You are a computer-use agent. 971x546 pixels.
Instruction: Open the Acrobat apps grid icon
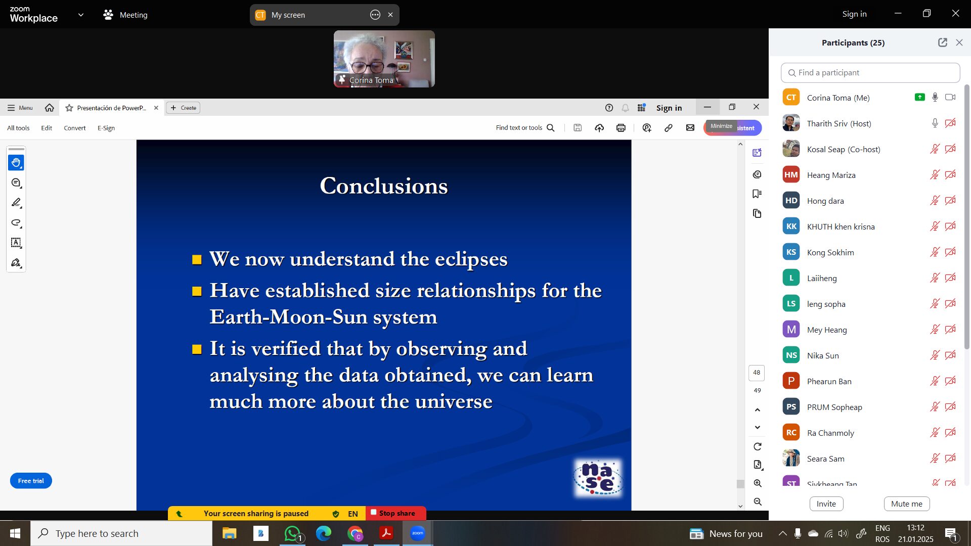pos(641,108)
